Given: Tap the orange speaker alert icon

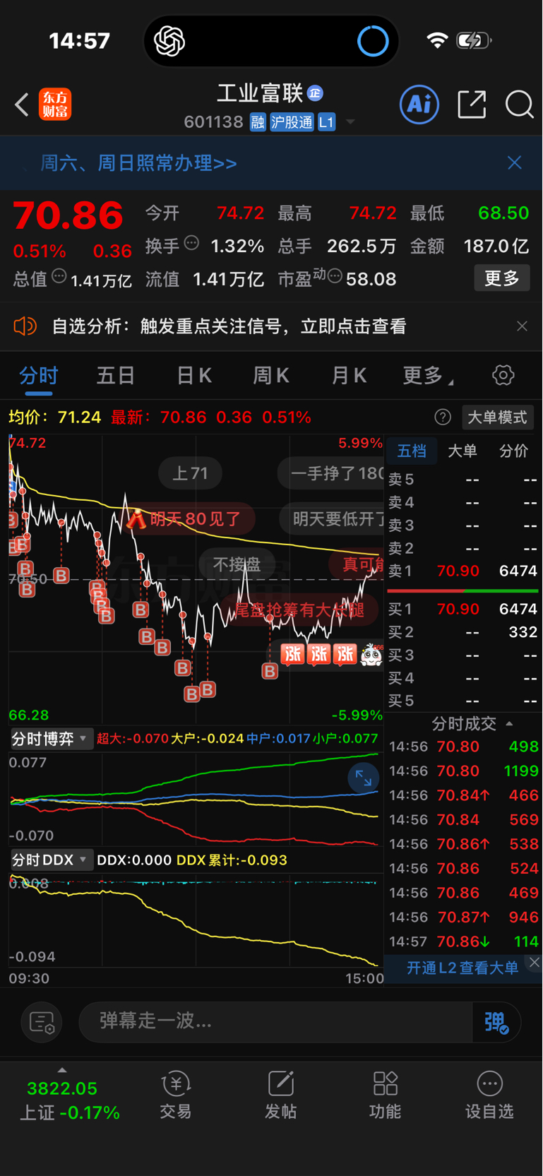Looking at the screenshot, I should [x=25, y=326].
